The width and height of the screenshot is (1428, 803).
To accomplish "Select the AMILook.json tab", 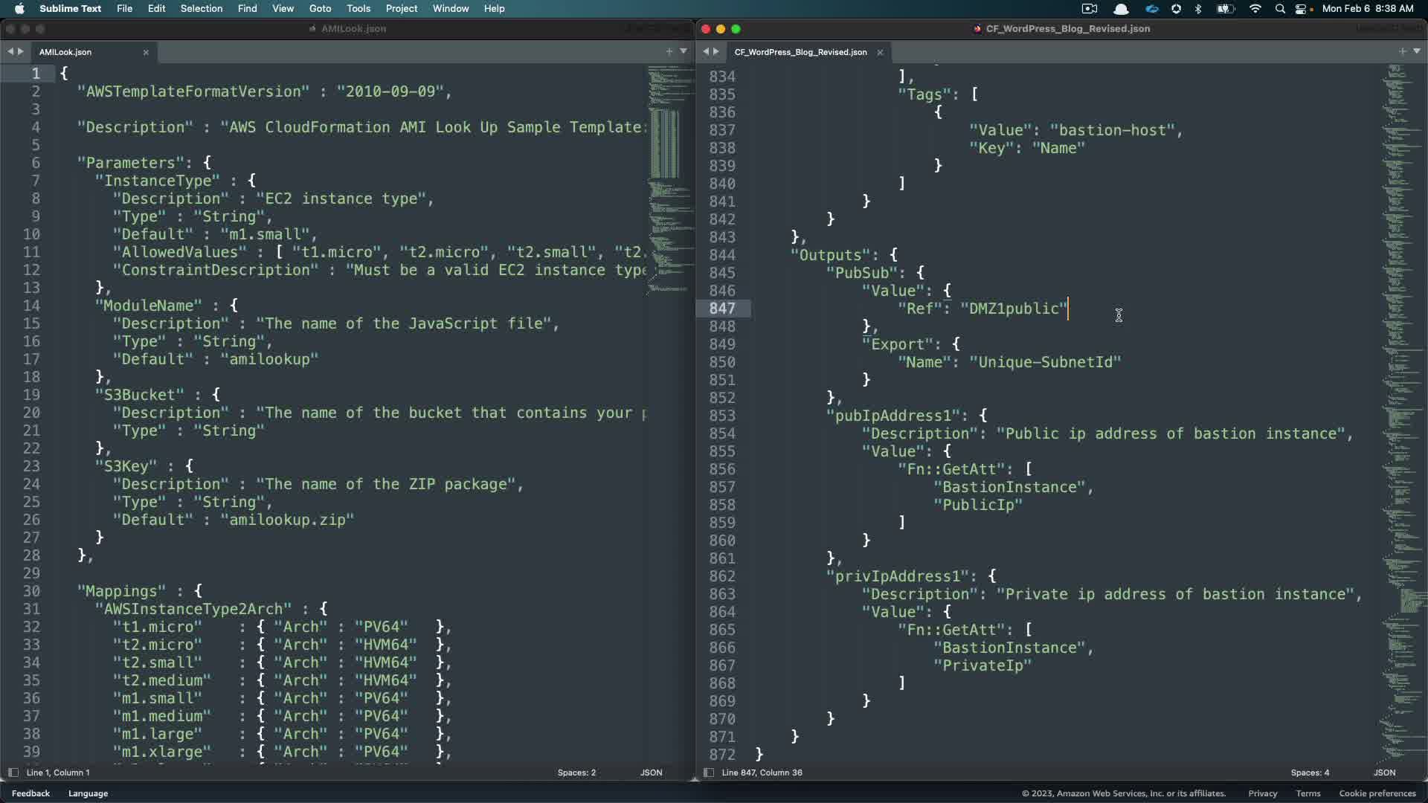I will (65, 52).
